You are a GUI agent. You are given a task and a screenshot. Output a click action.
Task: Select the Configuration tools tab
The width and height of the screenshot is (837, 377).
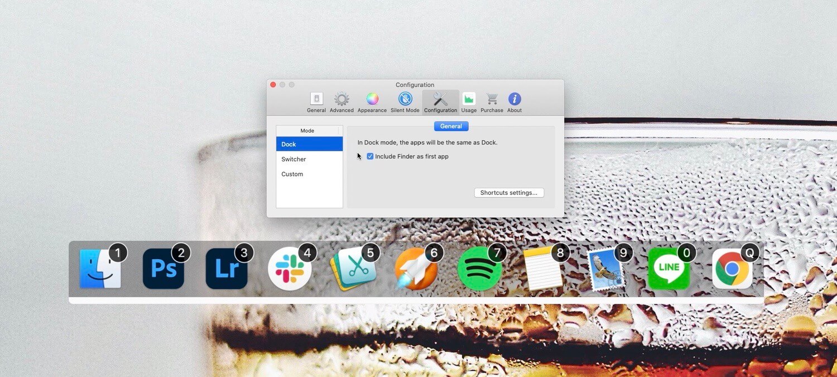tap(440, 103)
